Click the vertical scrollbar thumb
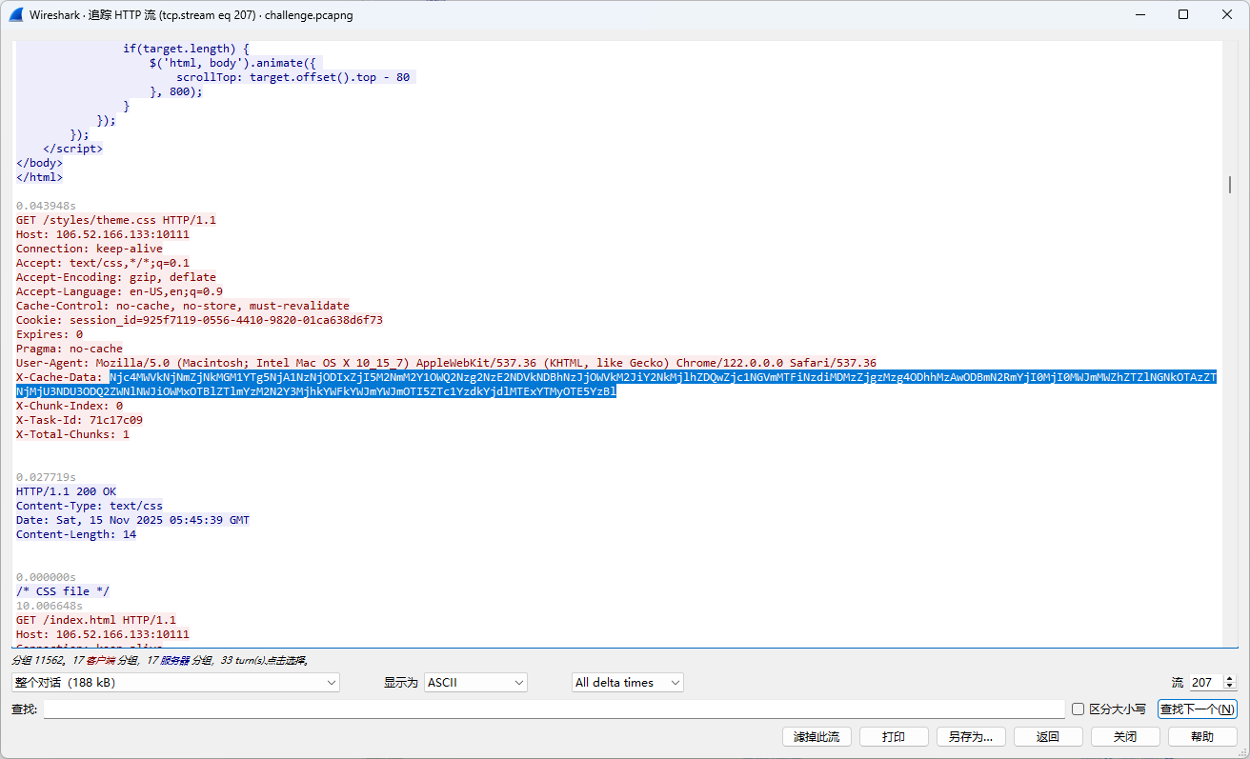This screenshot has height=759, width=1250. click(1230, 185)
